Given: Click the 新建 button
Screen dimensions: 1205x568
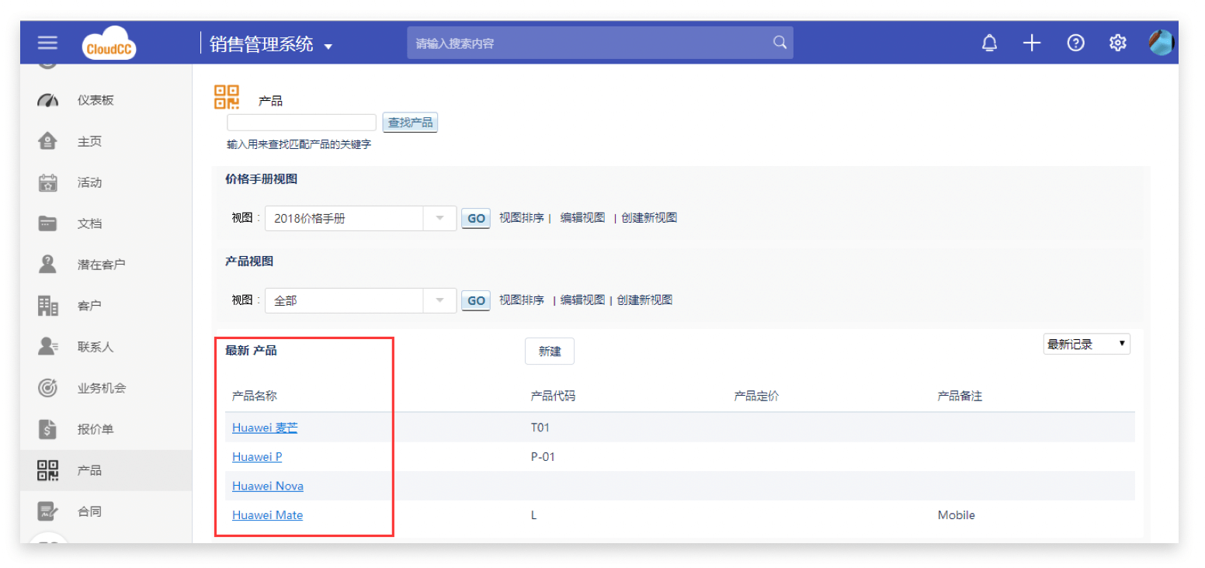Looking at the screenshot, I should (550, 352).
